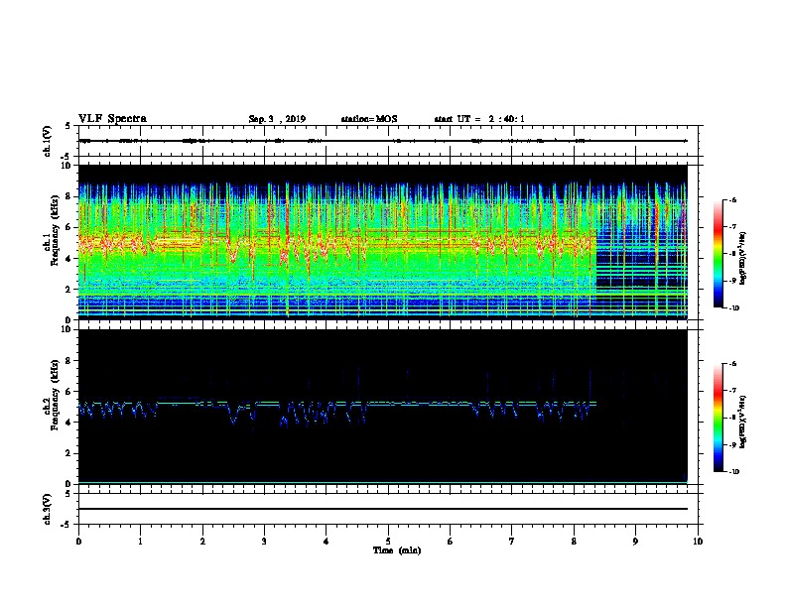This screenshot has width=786, height=607.
Task: Click the ch.2 color bar log(PSD) label
Action: (x=742, y=423)
